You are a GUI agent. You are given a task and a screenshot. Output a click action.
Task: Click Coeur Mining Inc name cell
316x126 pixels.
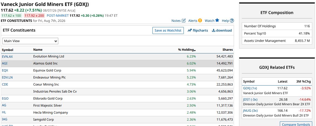(x=46, y=84)
